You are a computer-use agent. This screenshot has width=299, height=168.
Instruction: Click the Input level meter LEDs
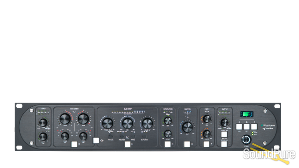coord(43,112)
